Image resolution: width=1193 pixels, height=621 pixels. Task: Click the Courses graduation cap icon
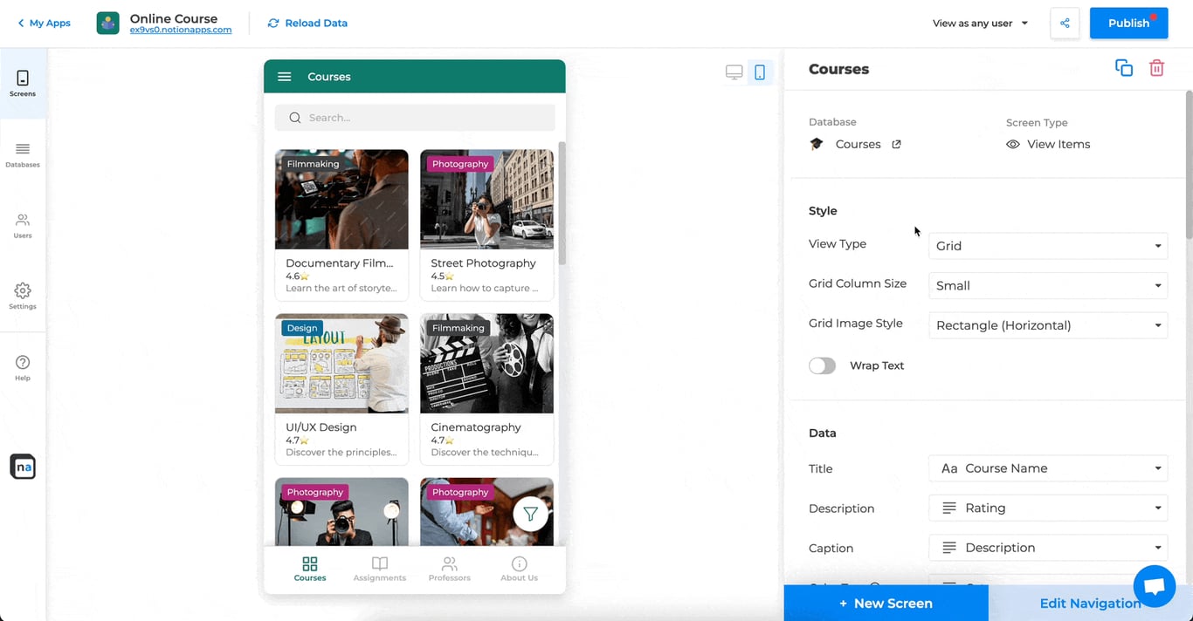click(817, 144)
